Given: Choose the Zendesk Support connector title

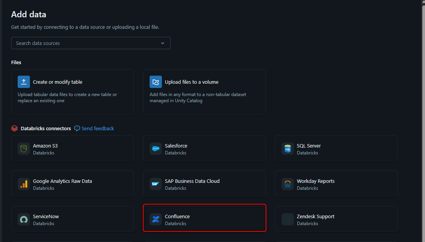Looking at the screenshot, I should pos(316,216).
